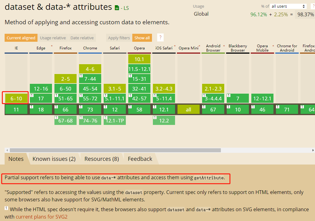Image resolution: width=315 pixels, height=221 pixels.
Task: Open the Notes tab
Action: point(16,159)
